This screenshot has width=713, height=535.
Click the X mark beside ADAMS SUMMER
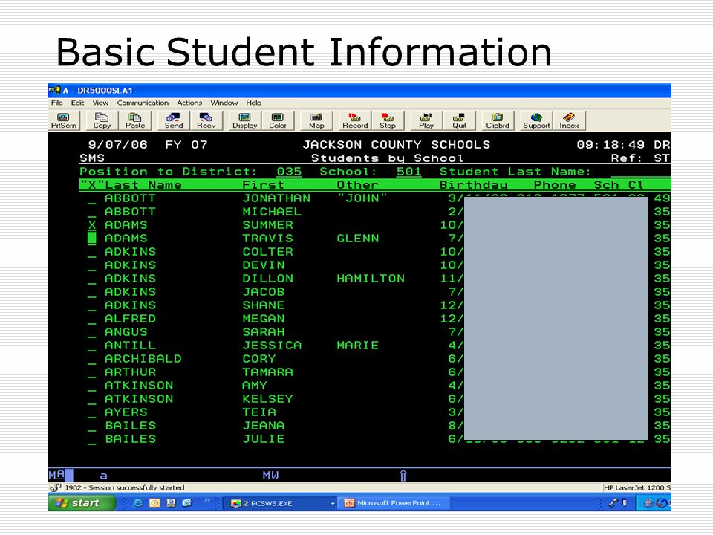click(92, 225)
